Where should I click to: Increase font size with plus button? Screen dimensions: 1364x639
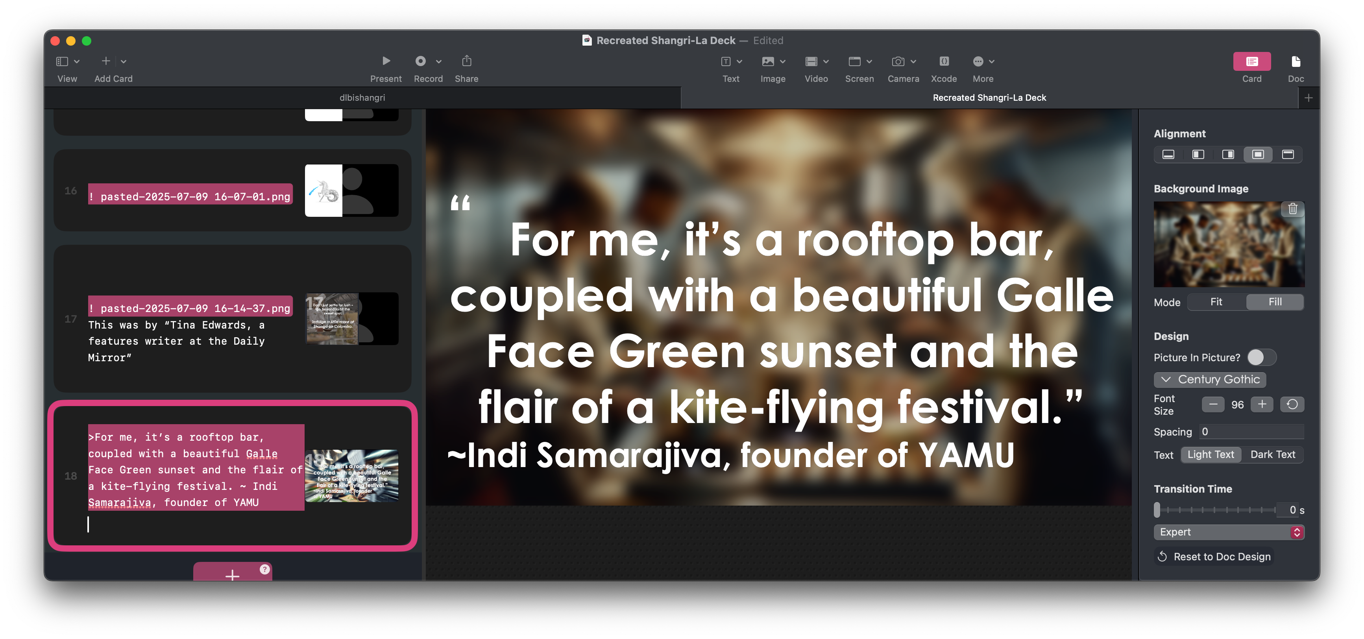coord(1262,404)
